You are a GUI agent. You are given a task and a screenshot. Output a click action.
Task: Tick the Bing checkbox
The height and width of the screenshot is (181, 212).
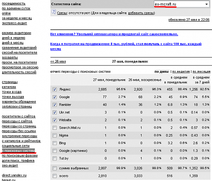(x=55, y=143)
